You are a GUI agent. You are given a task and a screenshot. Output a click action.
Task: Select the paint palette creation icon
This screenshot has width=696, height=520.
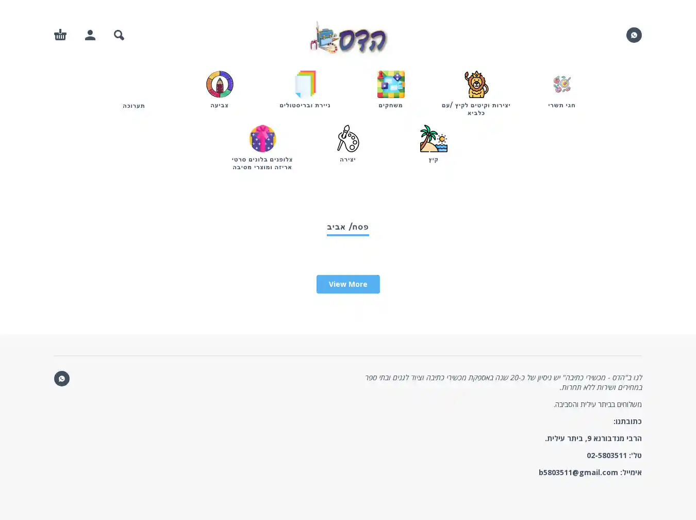tap(348, 139)
